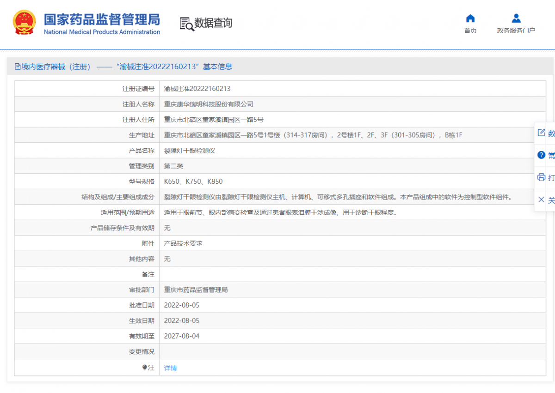Image resolution: width=555 pixels, height=393 pixels.
Task: Click the document icon before 境内医疗器械（注册）
Action: click(17, 67)
